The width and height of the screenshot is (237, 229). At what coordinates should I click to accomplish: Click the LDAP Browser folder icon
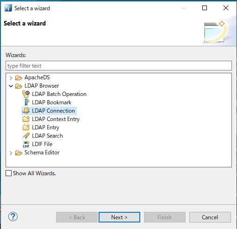pos(19,86)
